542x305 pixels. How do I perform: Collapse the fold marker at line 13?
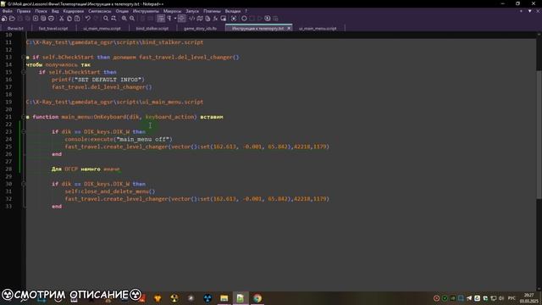click(24, 57)
